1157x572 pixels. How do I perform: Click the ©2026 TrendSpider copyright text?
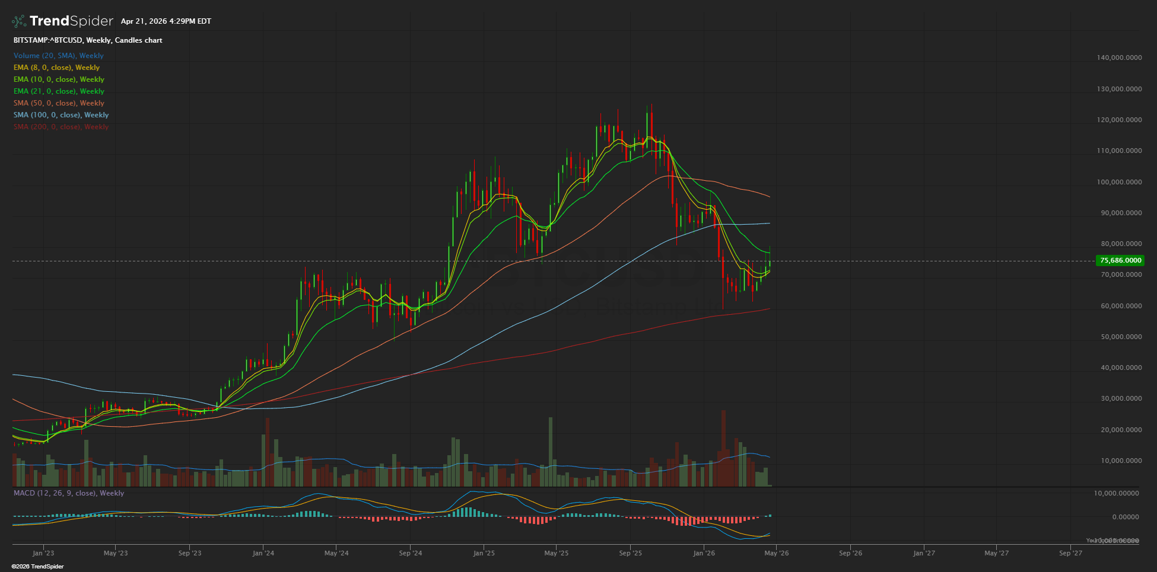point(38,567)
